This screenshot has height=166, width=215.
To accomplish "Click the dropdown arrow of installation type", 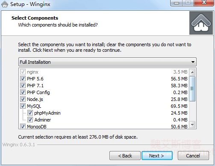I will [x=193, y=62].
